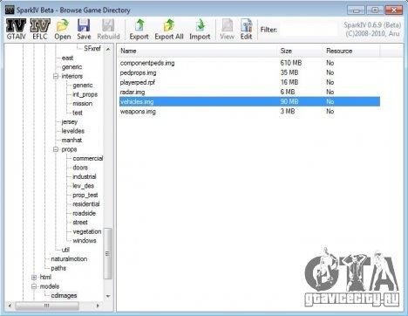Image resolution: width=408 pixels, height=316 pixels.
Task: Select cdimages folder in tree
Action: point(64,296)
